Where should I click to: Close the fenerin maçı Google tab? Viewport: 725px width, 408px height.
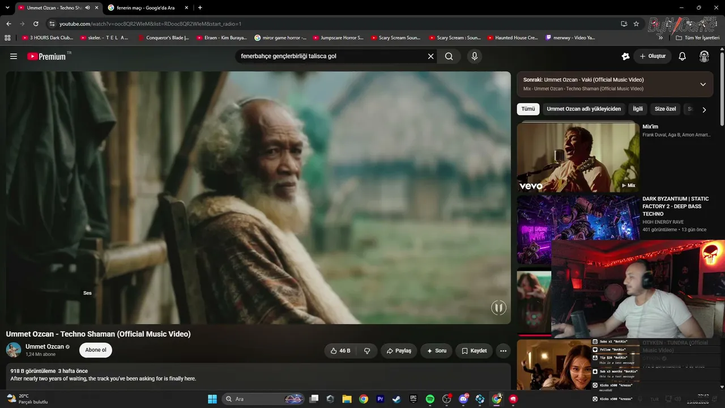coord(186,7)
